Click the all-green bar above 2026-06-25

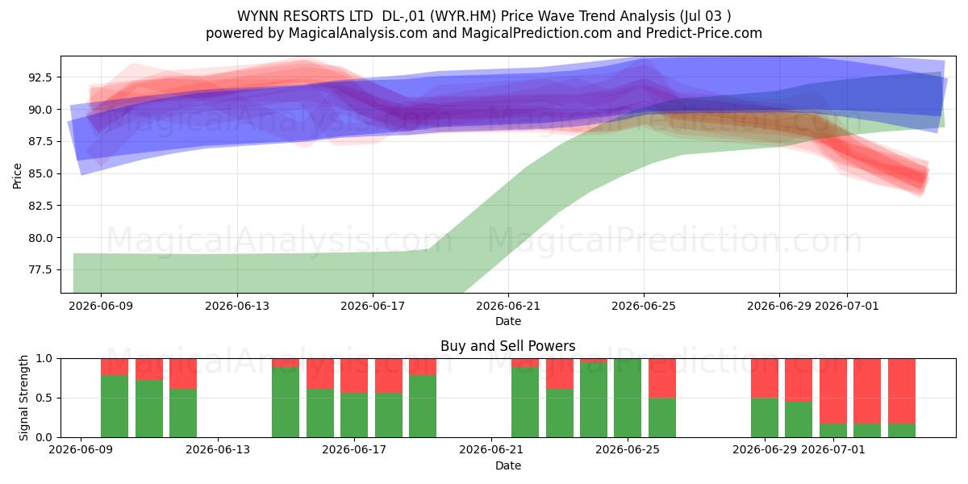[628, 398]
